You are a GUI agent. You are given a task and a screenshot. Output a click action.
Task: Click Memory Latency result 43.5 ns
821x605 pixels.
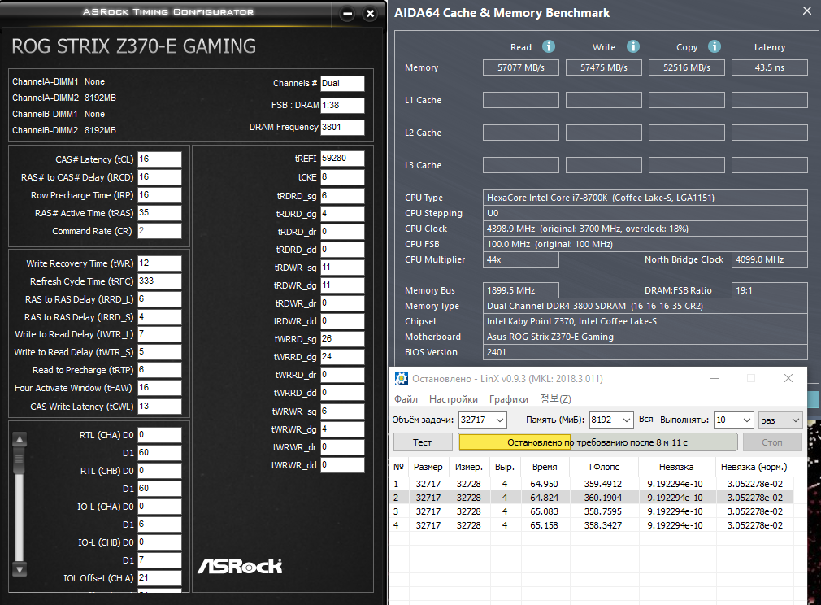(x=769, y=67)
